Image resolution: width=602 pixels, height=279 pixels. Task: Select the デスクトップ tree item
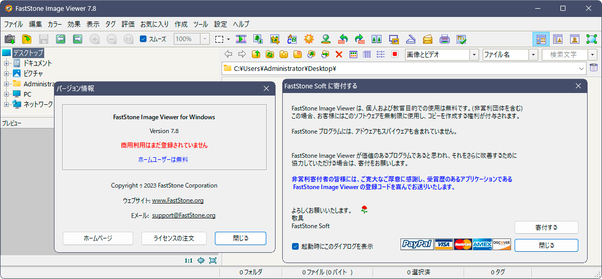click(x=28, y=52)
